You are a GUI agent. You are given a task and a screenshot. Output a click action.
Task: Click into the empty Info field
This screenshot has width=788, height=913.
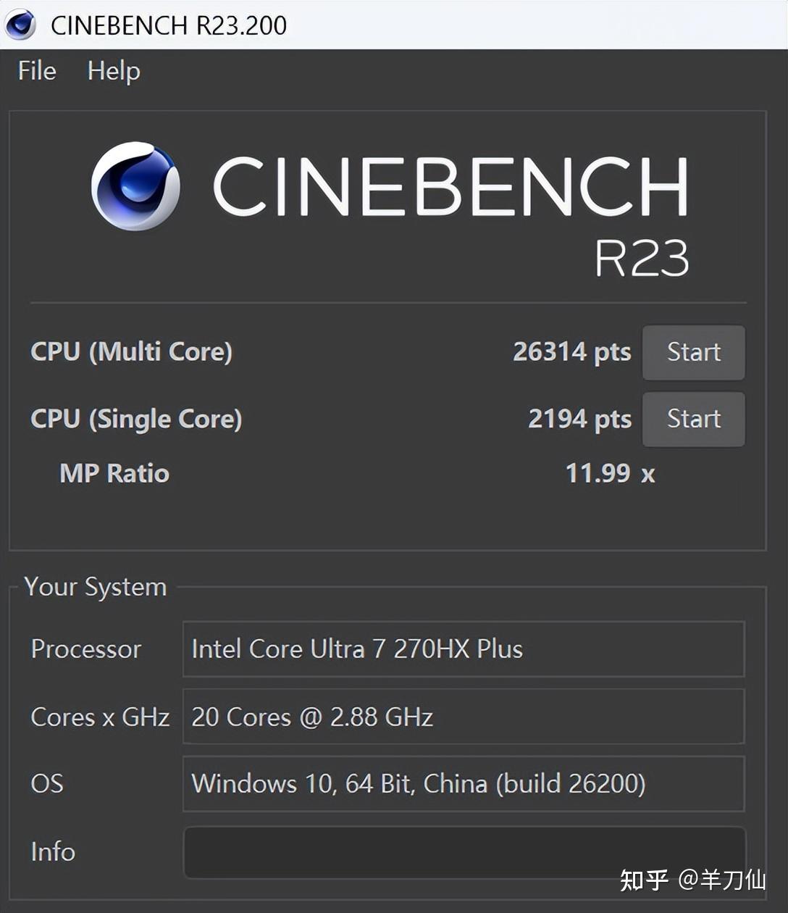coord(464,852)
